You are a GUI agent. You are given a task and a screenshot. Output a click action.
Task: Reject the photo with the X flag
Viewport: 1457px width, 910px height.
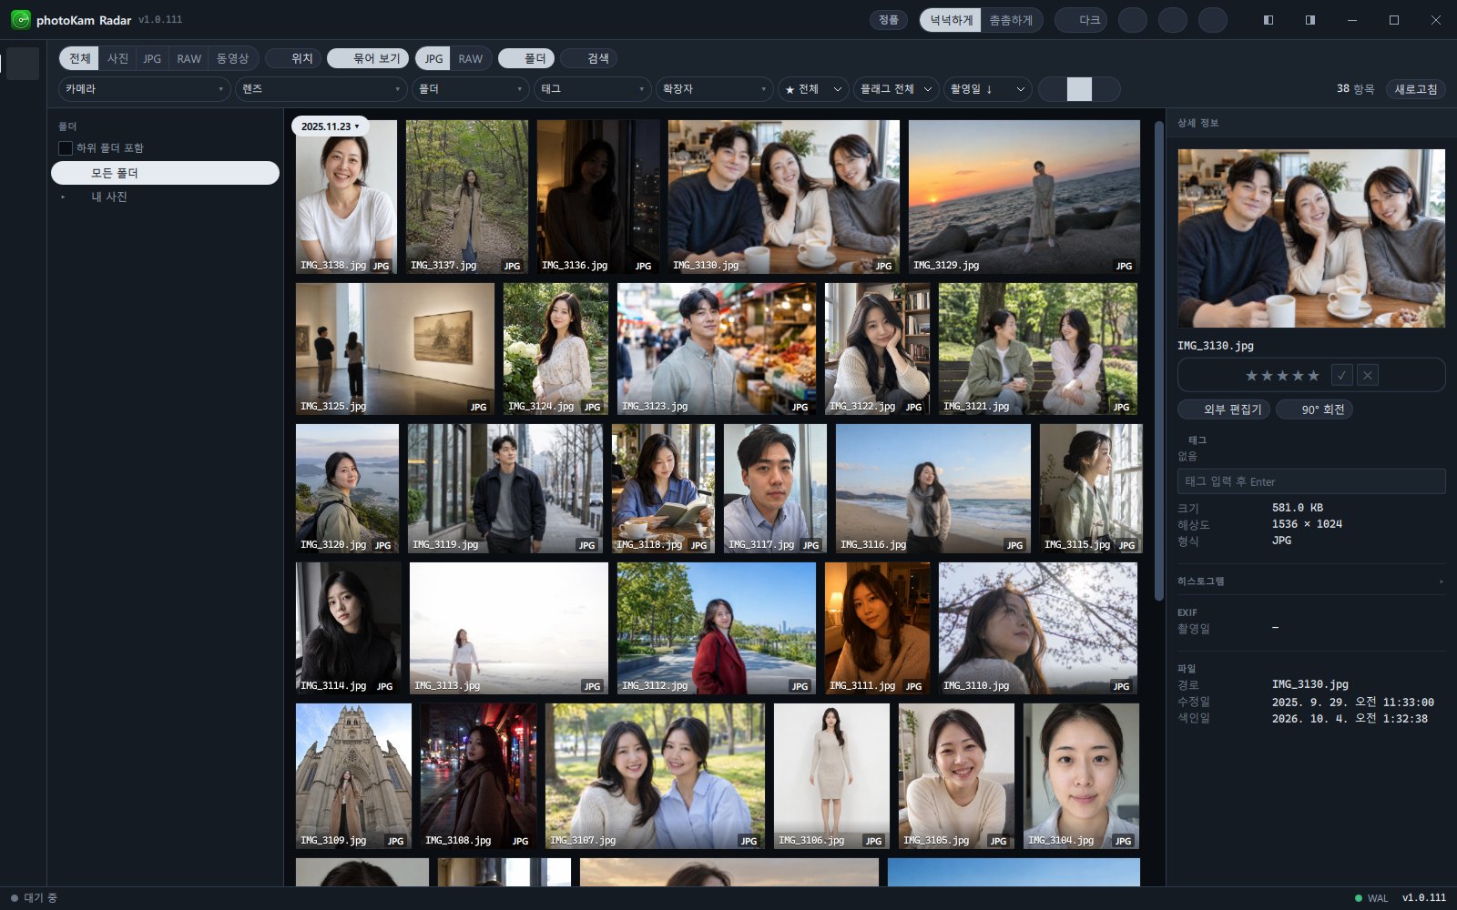[1368, 375]
